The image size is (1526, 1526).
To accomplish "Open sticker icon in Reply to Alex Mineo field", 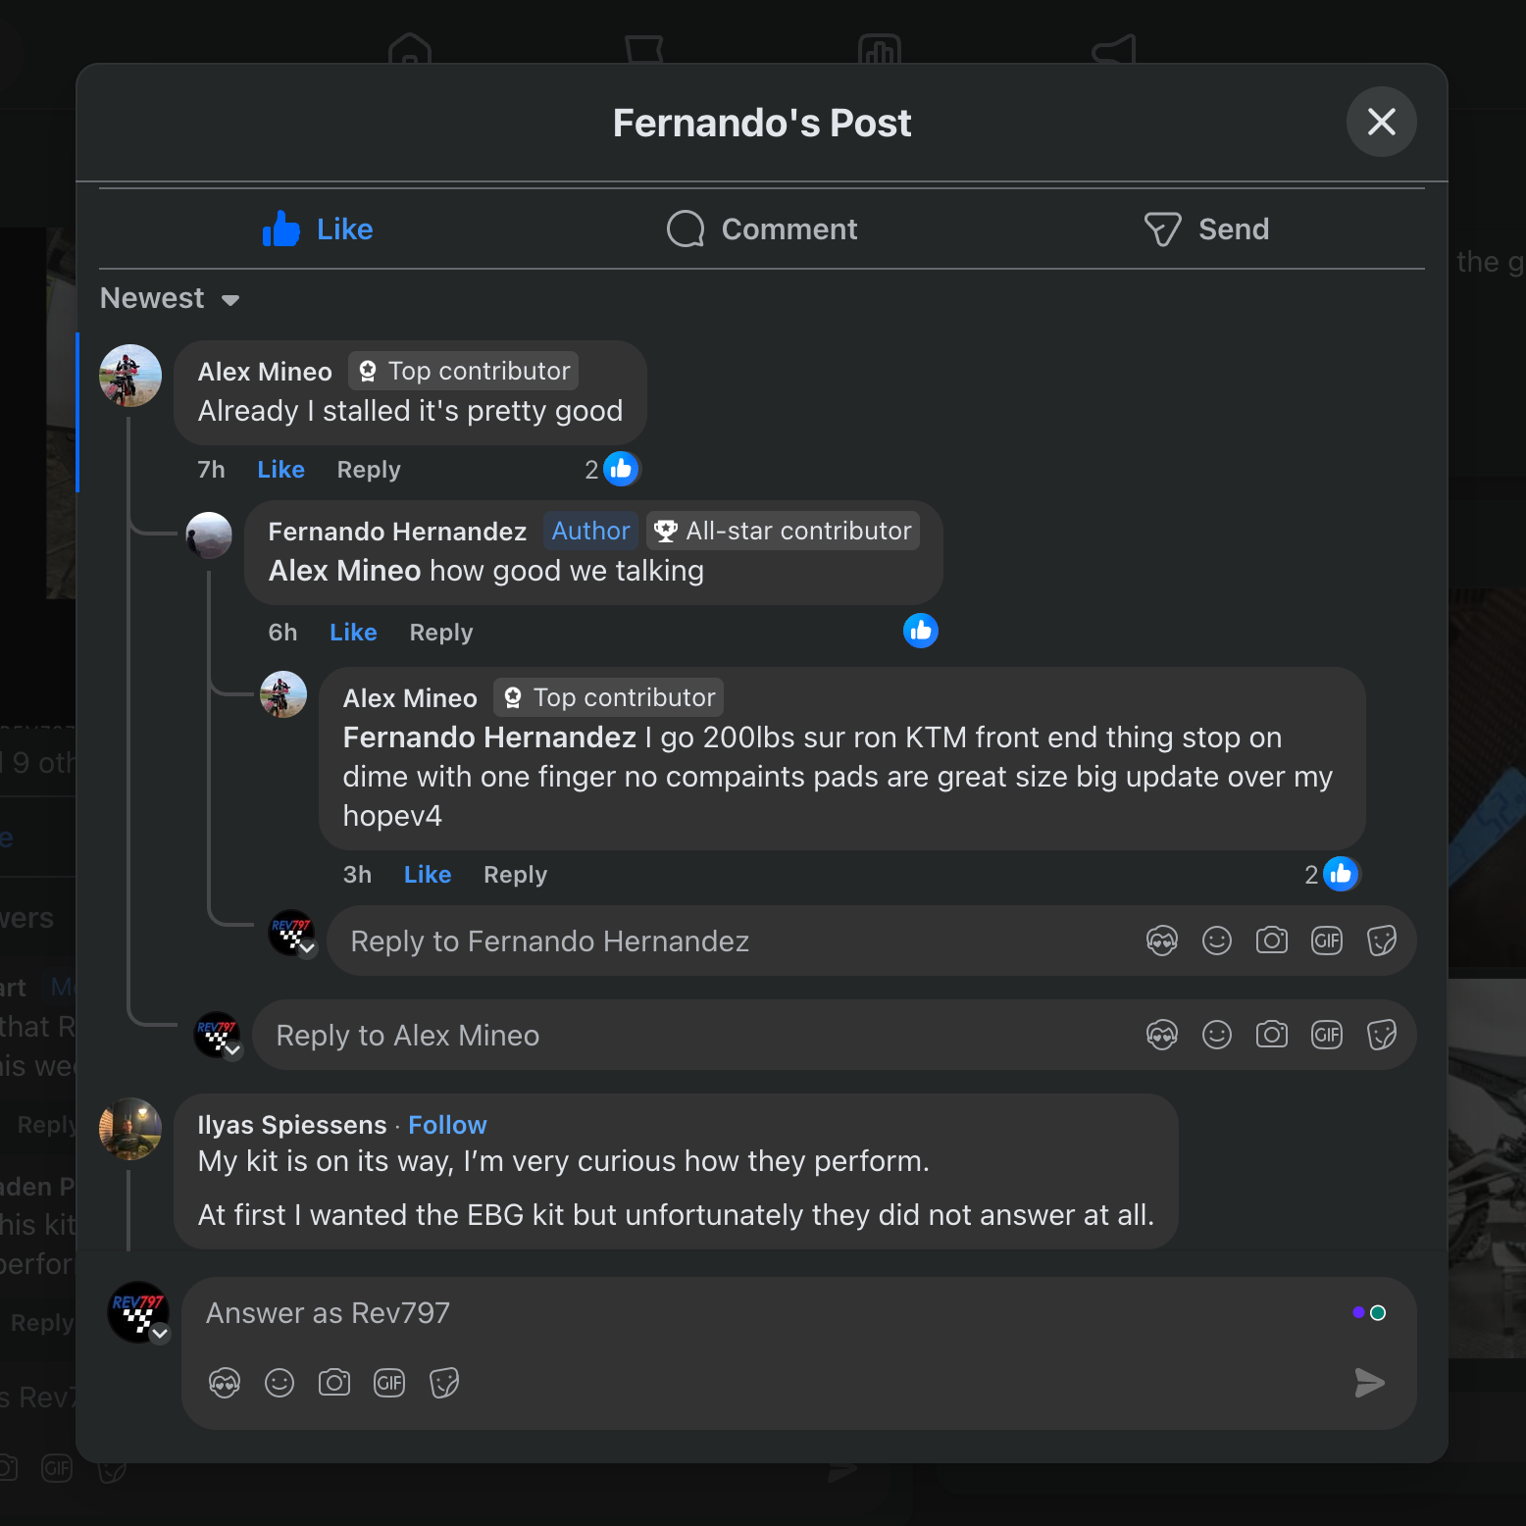I will 1381,1035.
